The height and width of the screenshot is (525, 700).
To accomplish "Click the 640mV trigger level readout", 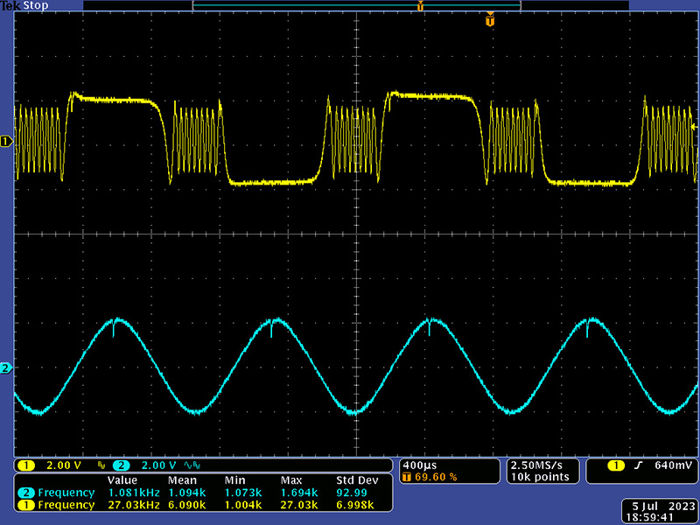I will [673, 465].
